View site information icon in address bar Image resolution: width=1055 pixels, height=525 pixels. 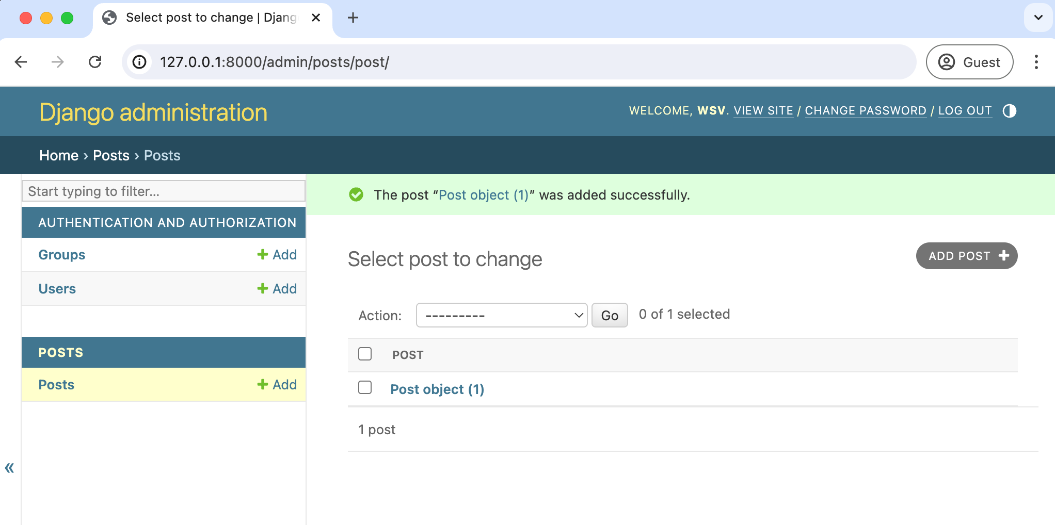[x=139, y=62]
